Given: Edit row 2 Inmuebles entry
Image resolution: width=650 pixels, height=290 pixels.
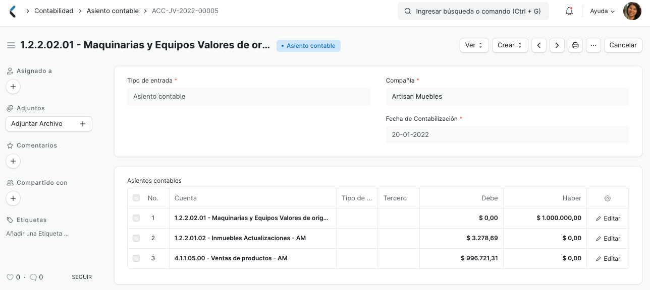Looking at the screenshot, I should pos(608,239).
